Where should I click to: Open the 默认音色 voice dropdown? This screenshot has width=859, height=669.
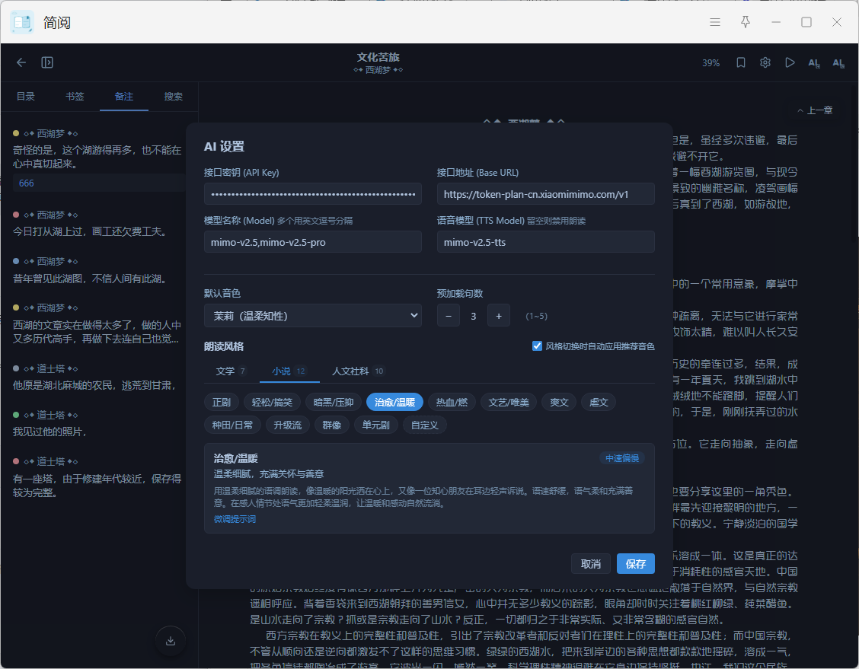click(313, 315)
